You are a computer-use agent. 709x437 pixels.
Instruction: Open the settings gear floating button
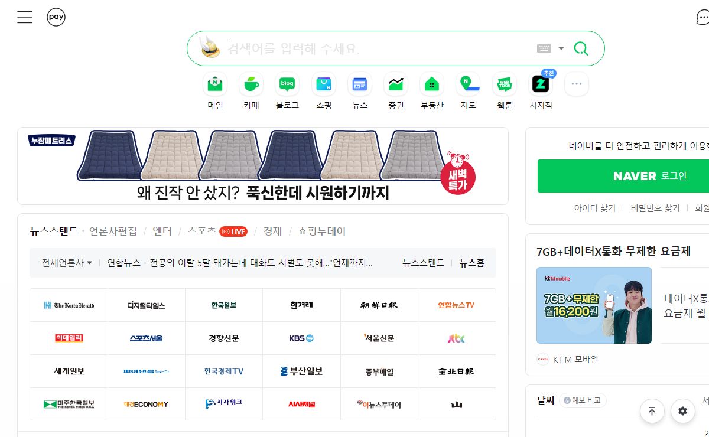point(683,411)
